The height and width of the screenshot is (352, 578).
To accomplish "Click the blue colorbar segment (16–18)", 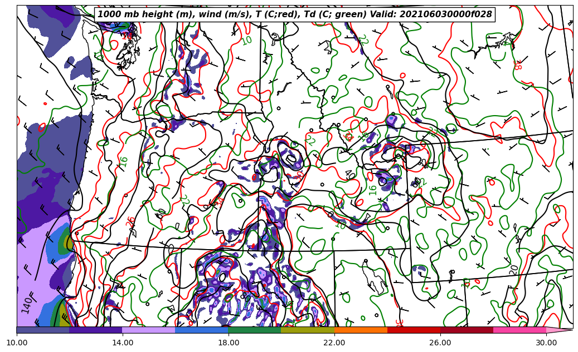I will point(202,330).
